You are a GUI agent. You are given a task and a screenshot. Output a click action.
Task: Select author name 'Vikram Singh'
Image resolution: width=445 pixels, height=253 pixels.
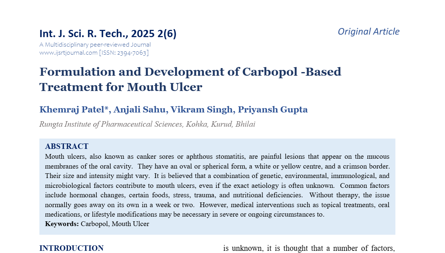202,110
